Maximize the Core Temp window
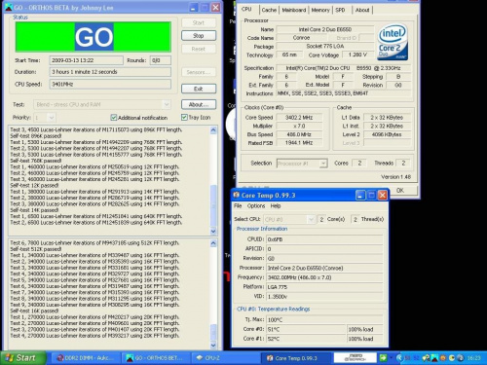This screenshot has width=487, height=365. click(x=371, y=195)
